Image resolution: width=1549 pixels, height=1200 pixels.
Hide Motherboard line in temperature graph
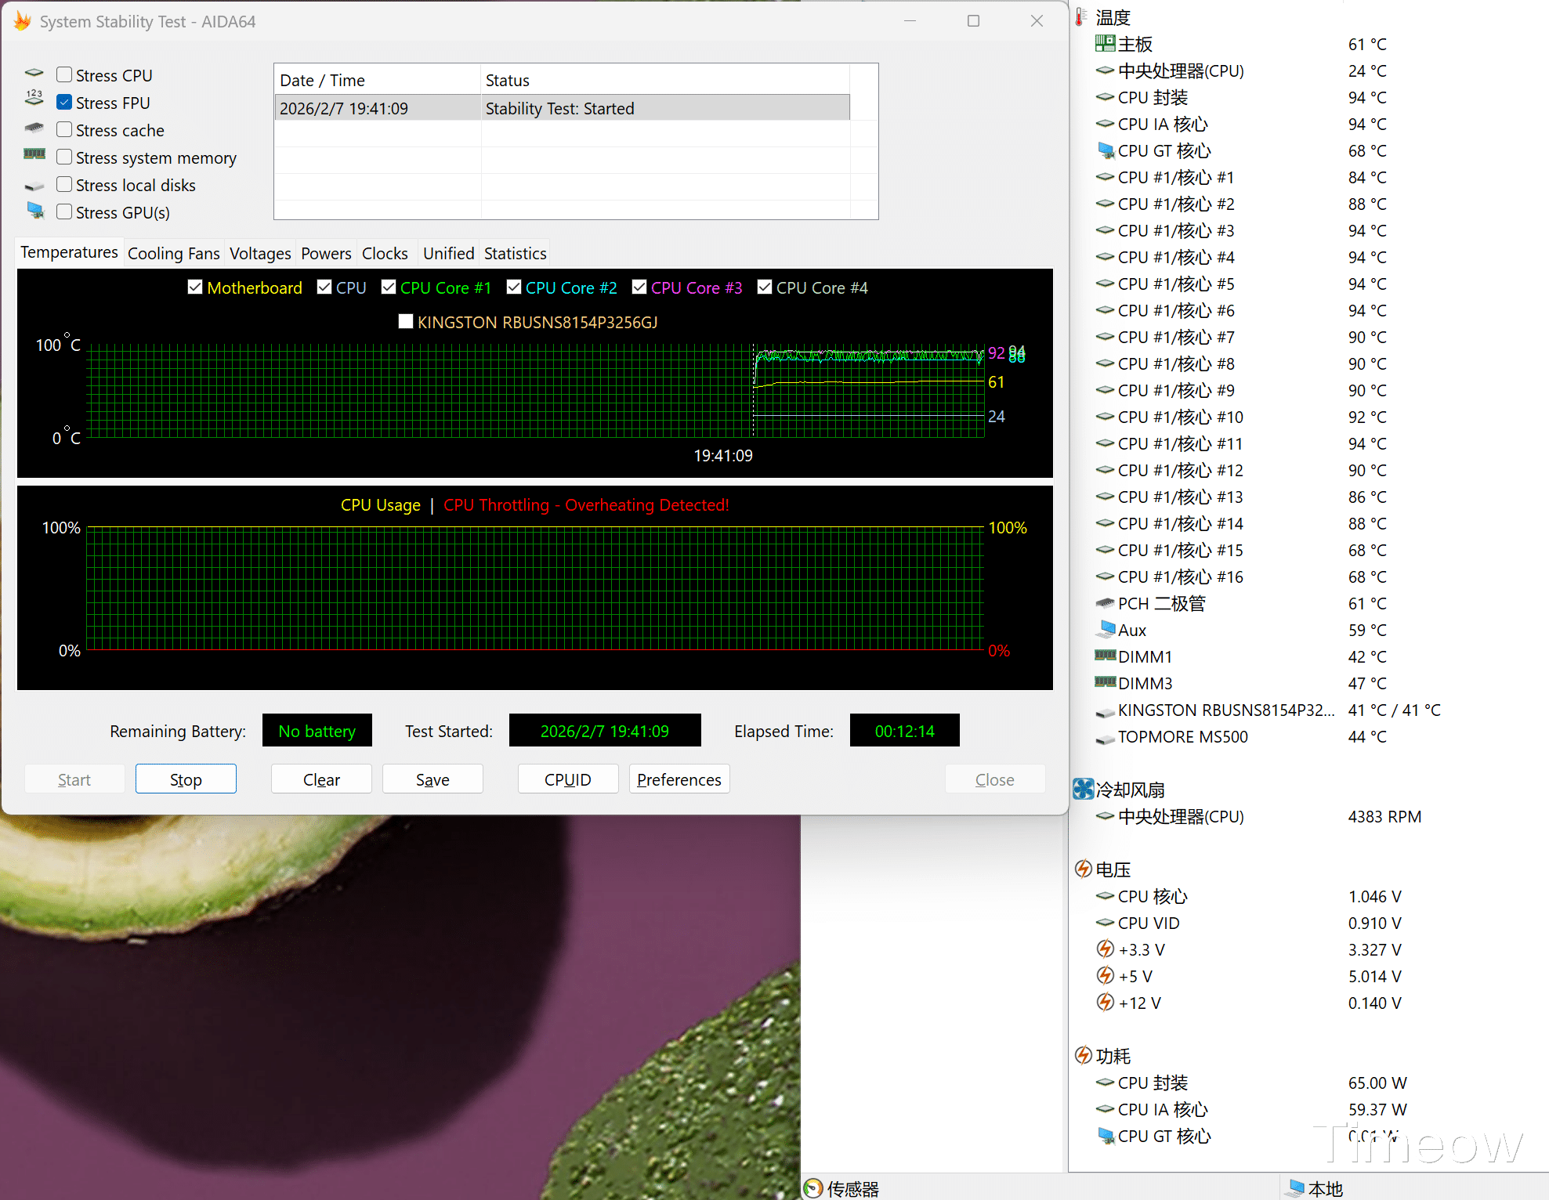click(195, 287)
